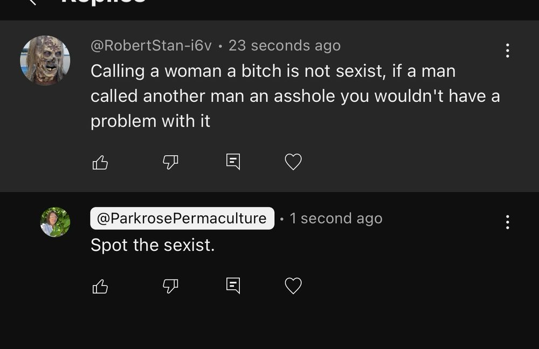Open ParkrosePermaculture's profile avatar
Screen dimensions: 539x349
pos(55,222)
